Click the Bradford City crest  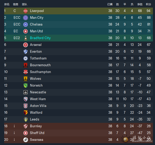click(x=26, y=38)
